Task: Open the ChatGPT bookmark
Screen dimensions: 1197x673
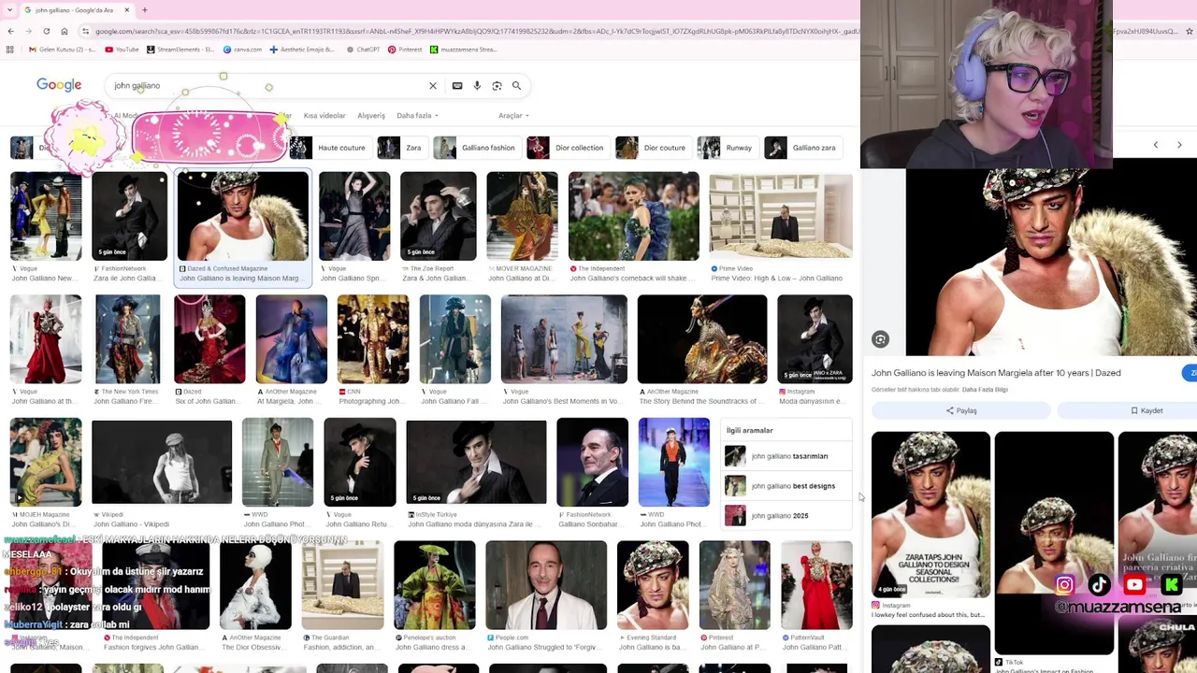Action: 362,50
